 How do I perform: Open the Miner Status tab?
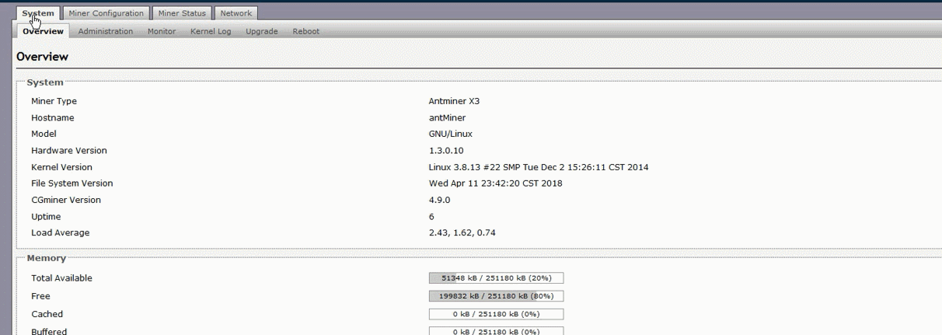182,13
